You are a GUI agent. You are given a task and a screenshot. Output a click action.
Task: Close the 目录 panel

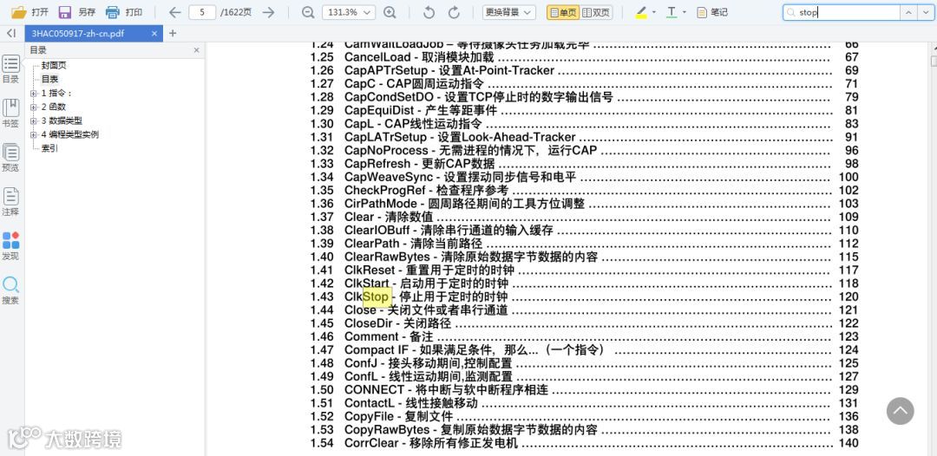tap(197, 50)
